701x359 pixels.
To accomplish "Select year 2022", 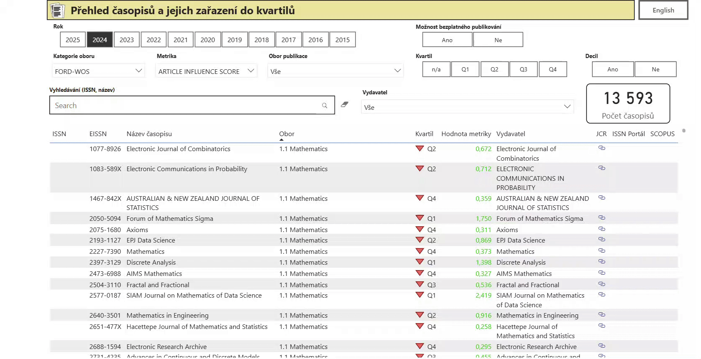I will 154,40.
